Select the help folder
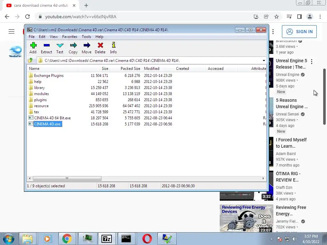The width and height of the screenshot is (327, 245). (38, 81)
